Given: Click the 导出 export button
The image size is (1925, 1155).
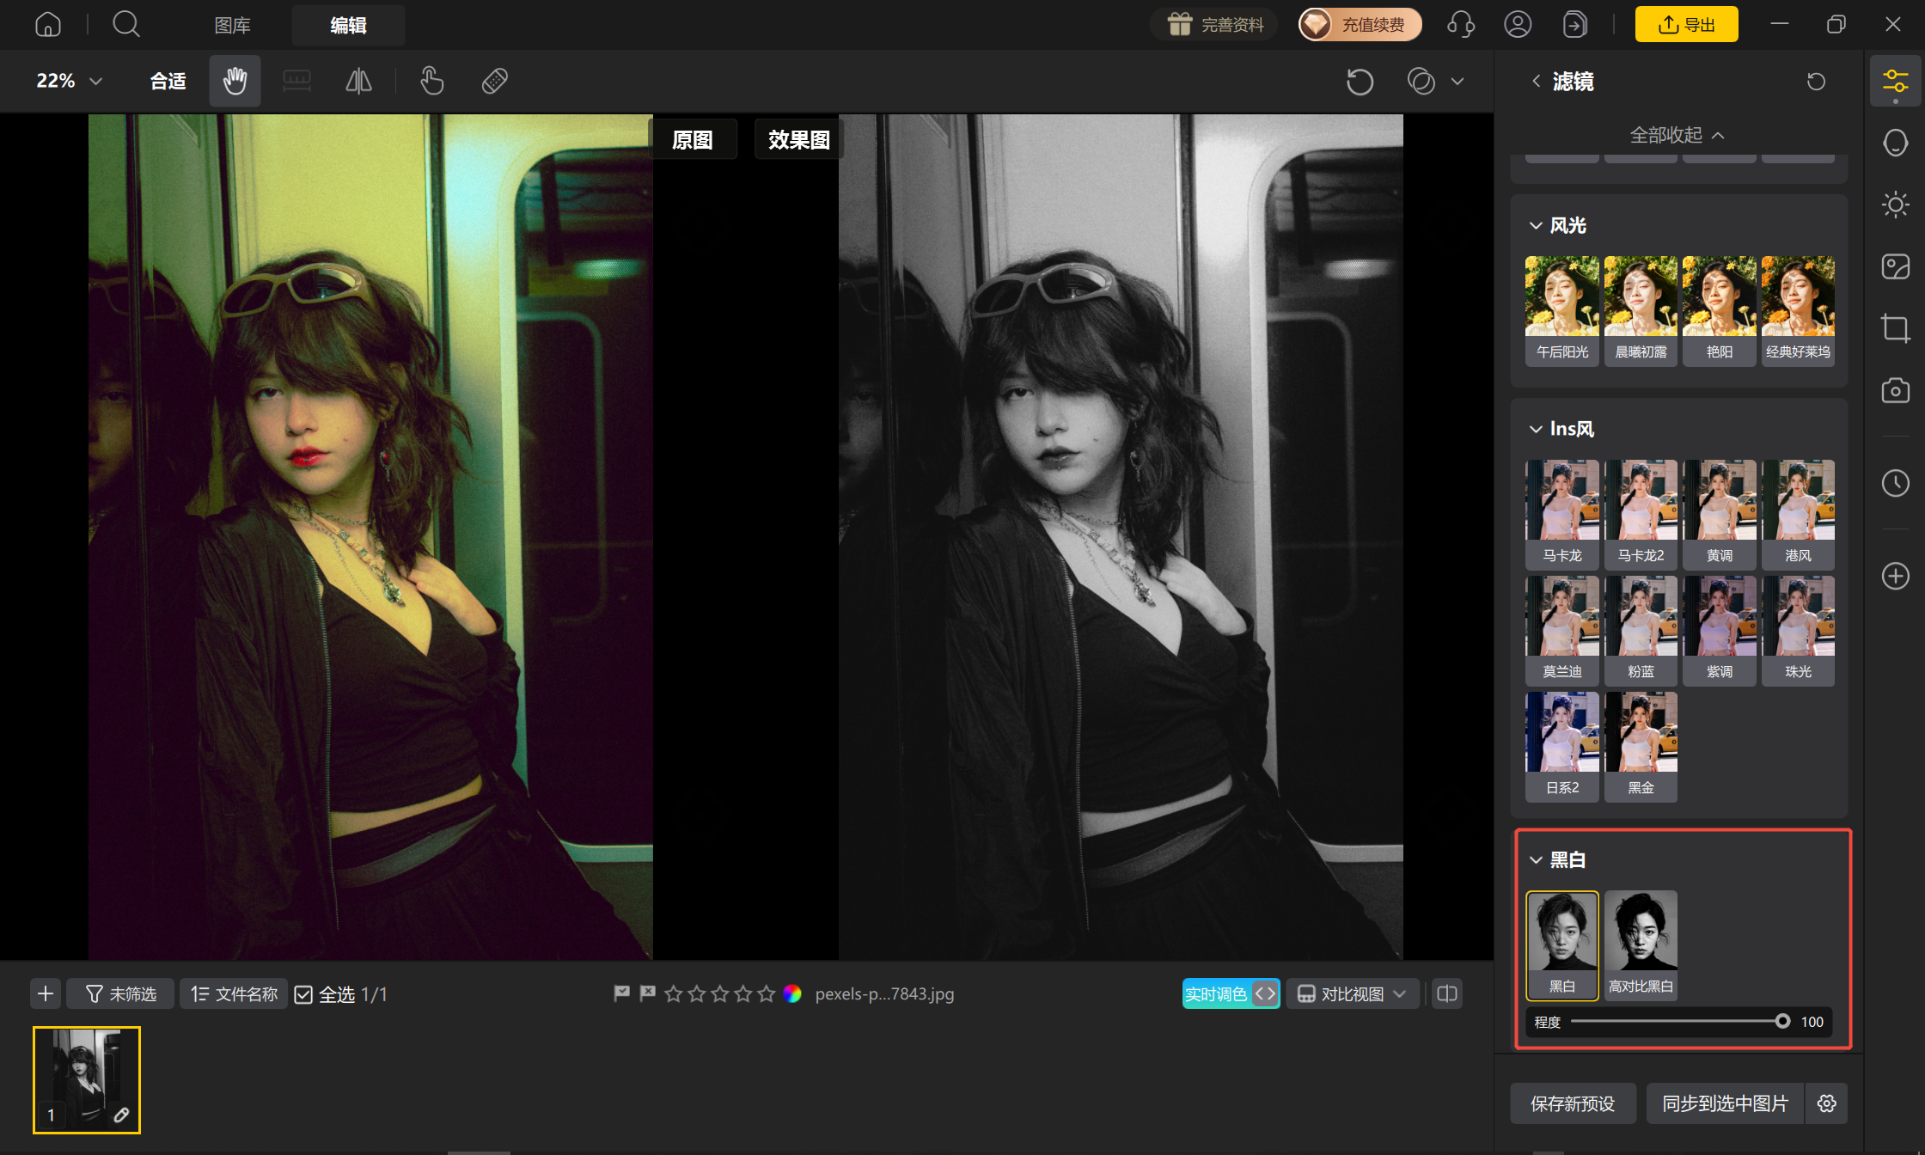Looking at the screenshot, I should click(x=1686, y=24).
